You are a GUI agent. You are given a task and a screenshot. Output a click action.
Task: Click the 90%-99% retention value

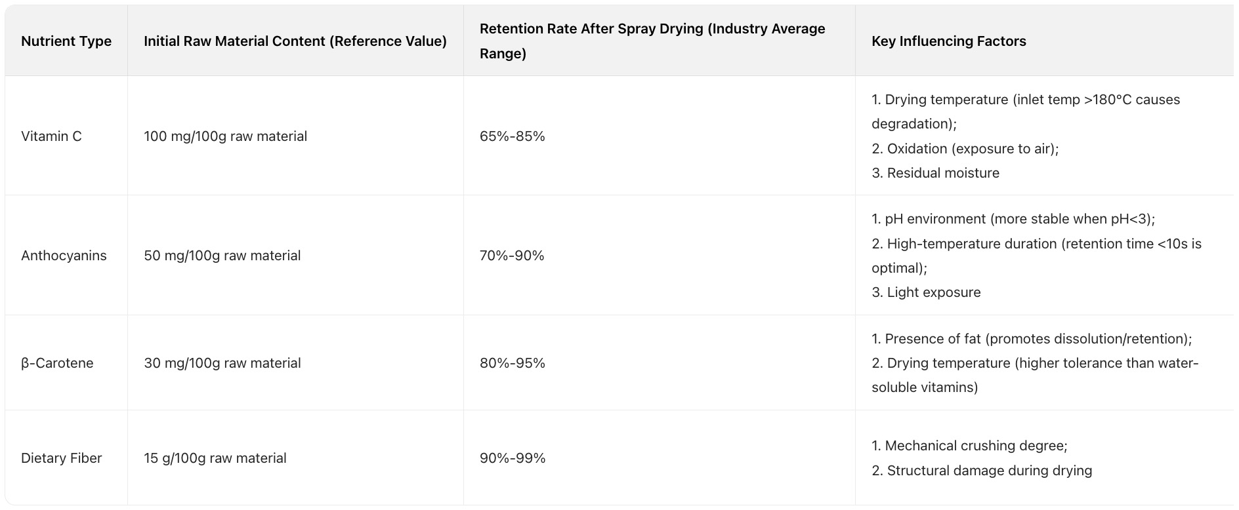pyautogui.click(x=512, y=458)
